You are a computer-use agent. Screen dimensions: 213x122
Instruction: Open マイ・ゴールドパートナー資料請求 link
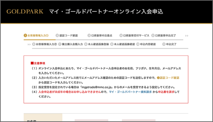(x=130, y=92)
